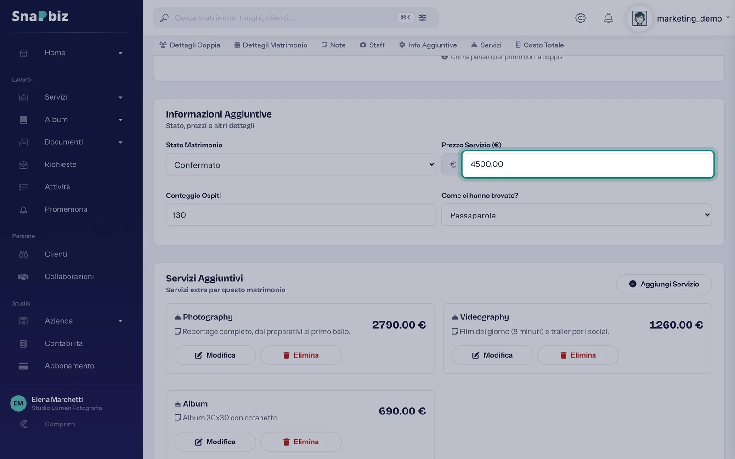Click the Conteggio Ospiti input field

pos(301,215)
